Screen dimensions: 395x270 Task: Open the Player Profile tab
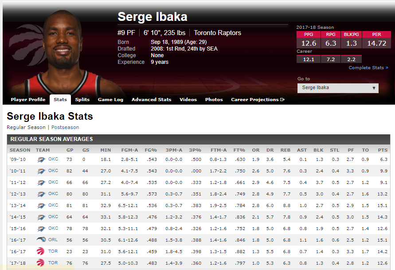(x=28, y=100)
